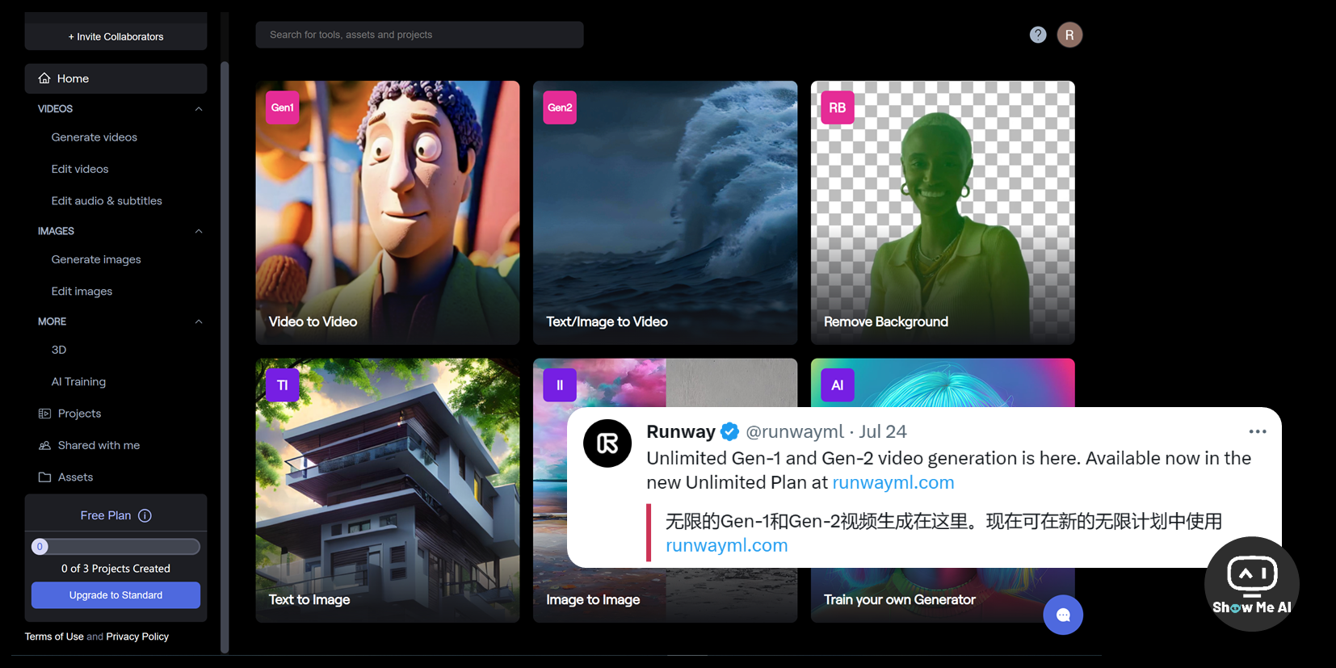1336x668 pixels.
Task: Open Edit audio & subtitles
Action: click(107, 200)
